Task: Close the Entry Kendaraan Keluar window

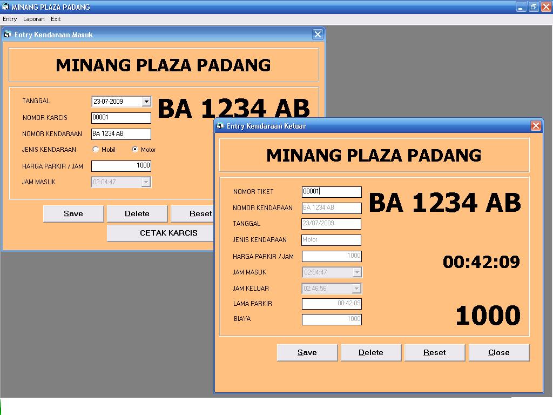Action: tap(536, 125)
